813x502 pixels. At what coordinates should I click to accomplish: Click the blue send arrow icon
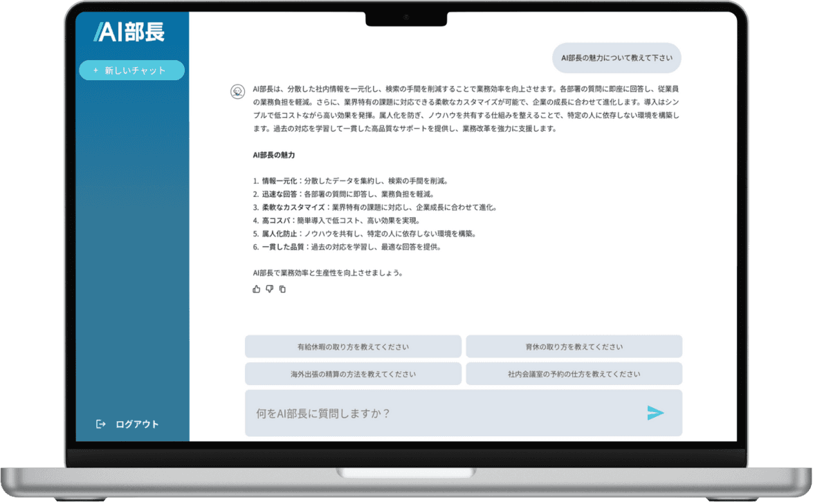(655, 413)
